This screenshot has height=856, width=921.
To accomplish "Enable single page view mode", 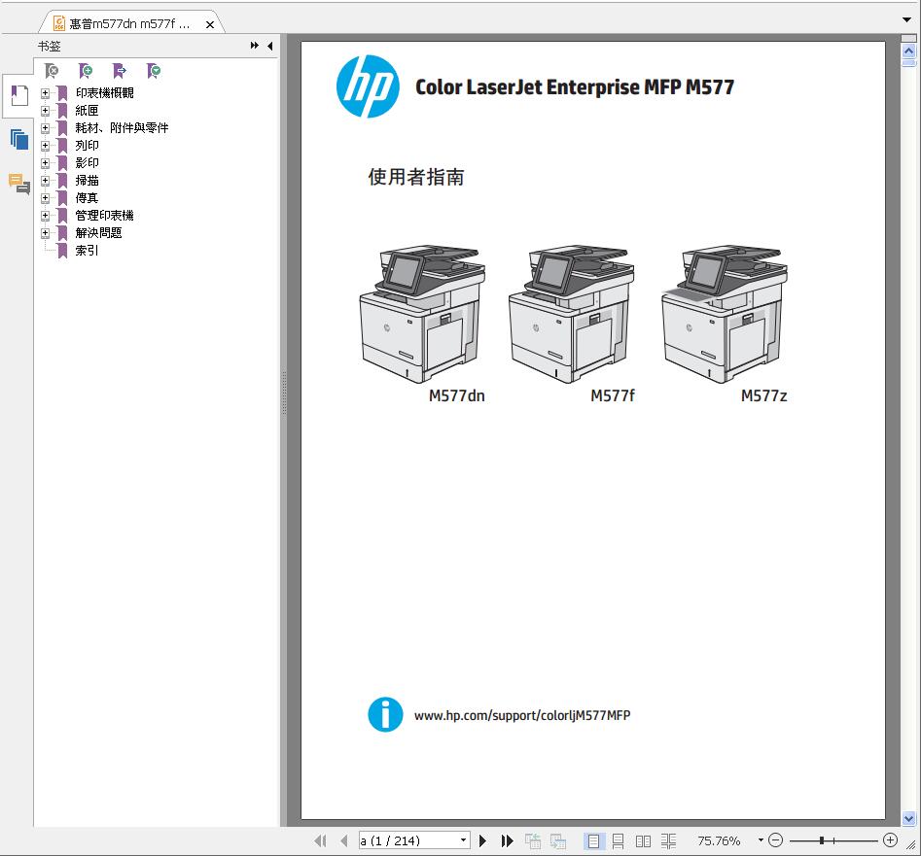I will click(x=593, y=841).
